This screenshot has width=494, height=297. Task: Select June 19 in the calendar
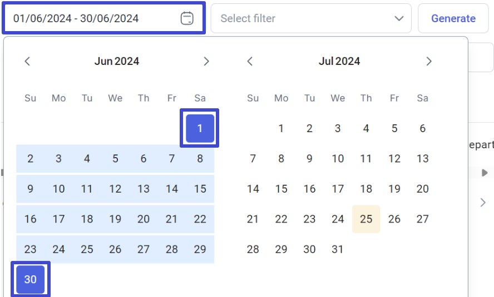pyautogui.click(x=115, y=219)
